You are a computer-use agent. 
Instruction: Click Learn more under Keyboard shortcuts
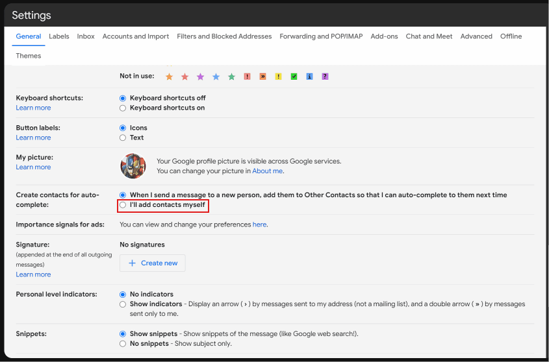click(x=33, y=108)
